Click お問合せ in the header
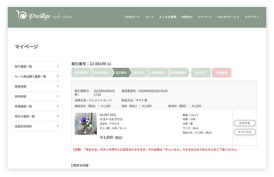The image size is (274, 177). 187,17
